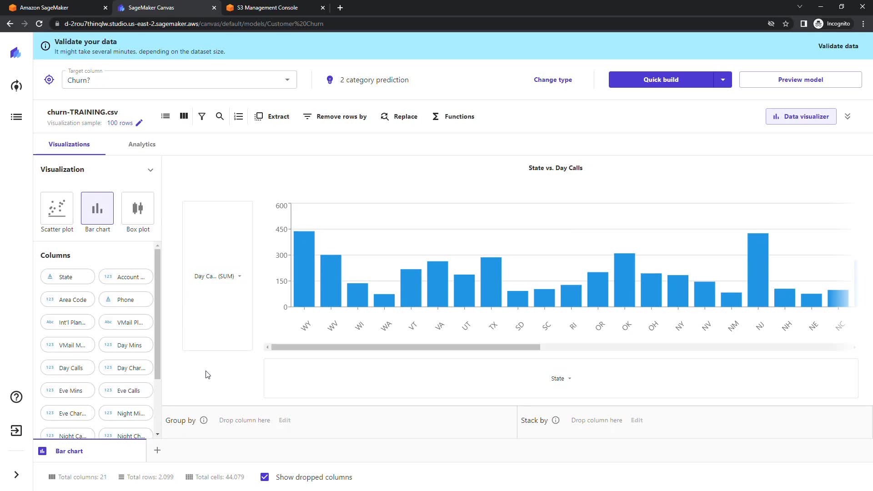Open the filter funnel icon
Image resolution: width=873 pixels, height=491 pixels.
tap(202, 116)
